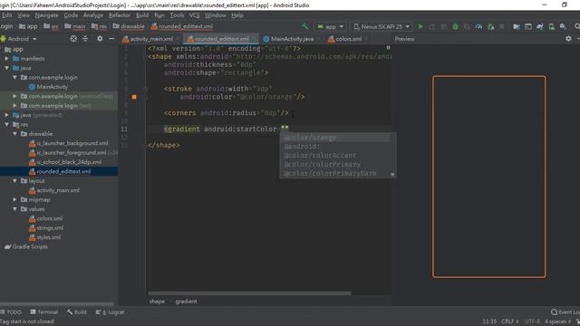This screenshot has width=580, height=326.
Task: Open the app run configuration dropdown
Action: (331, 26)
